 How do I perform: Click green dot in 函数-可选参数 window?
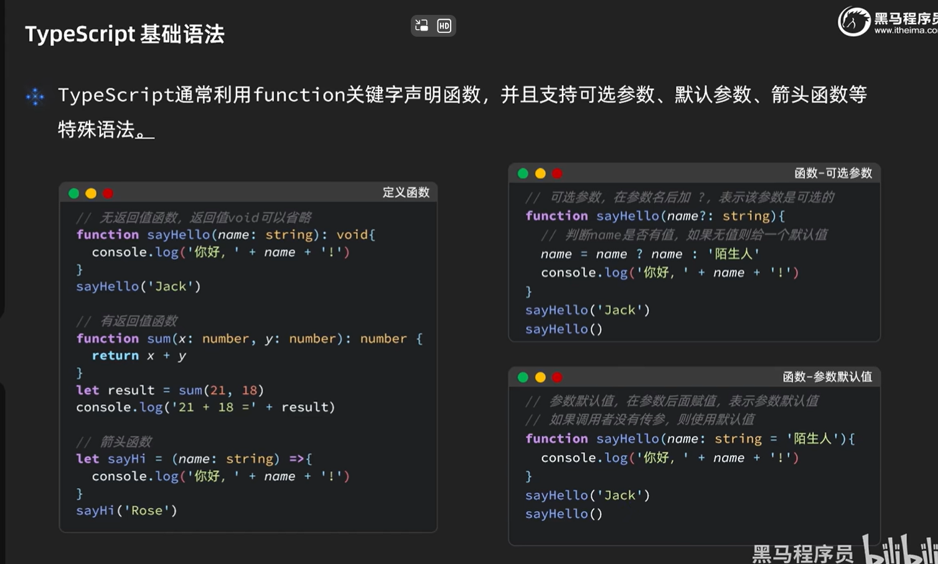point(523,173)
